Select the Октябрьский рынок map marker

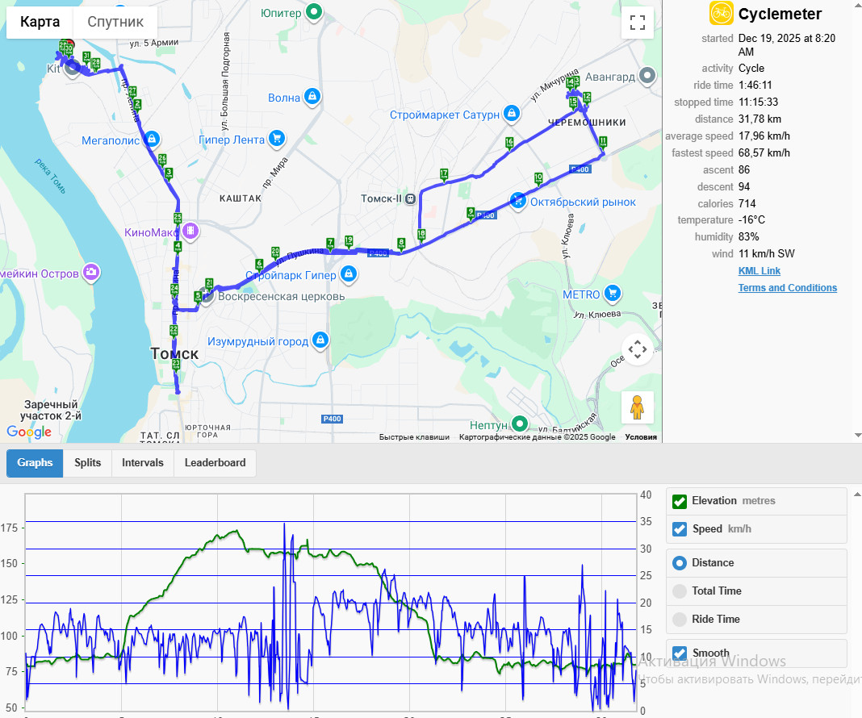pos(518,201)
